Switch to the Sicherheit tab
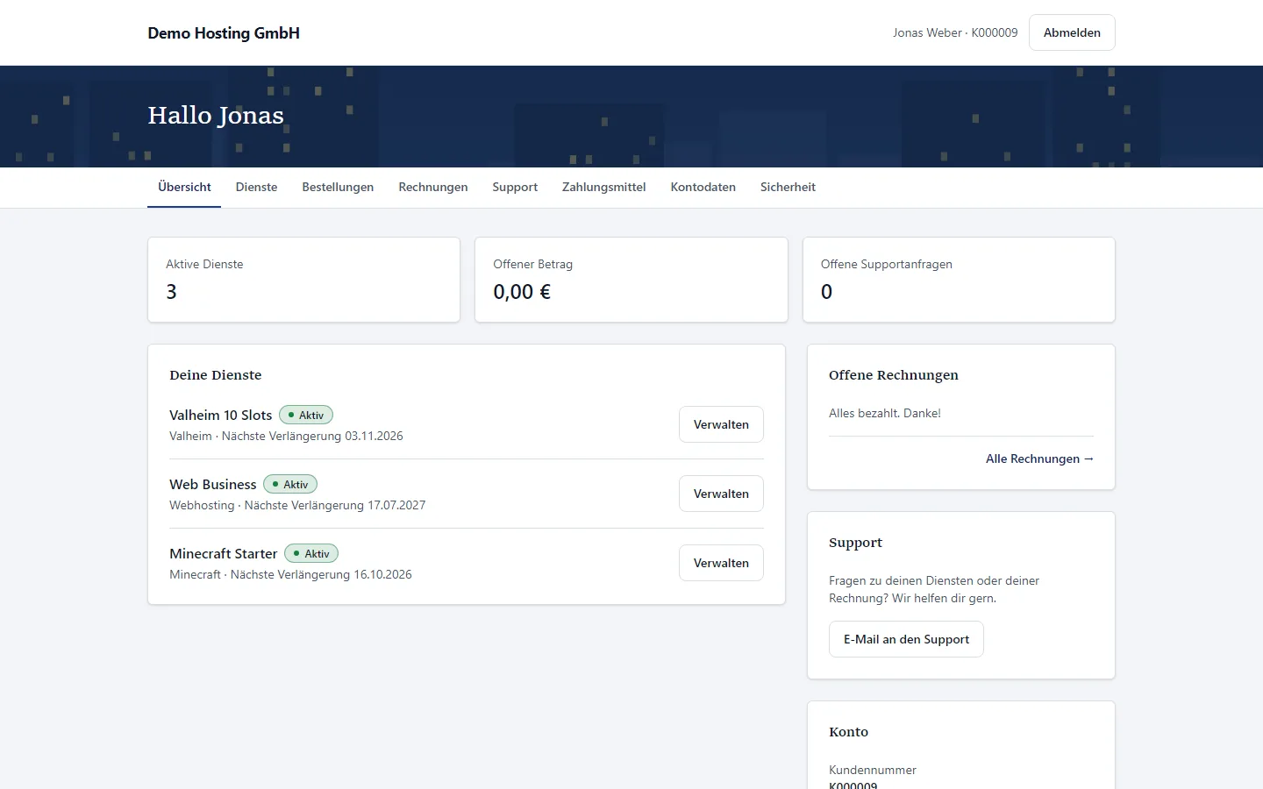 [788, 187]
